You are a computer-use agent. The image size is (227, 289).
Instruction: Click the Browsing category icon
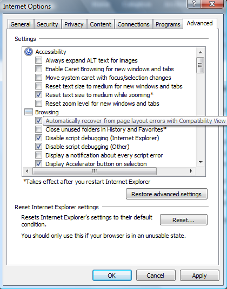click(29, 112)
